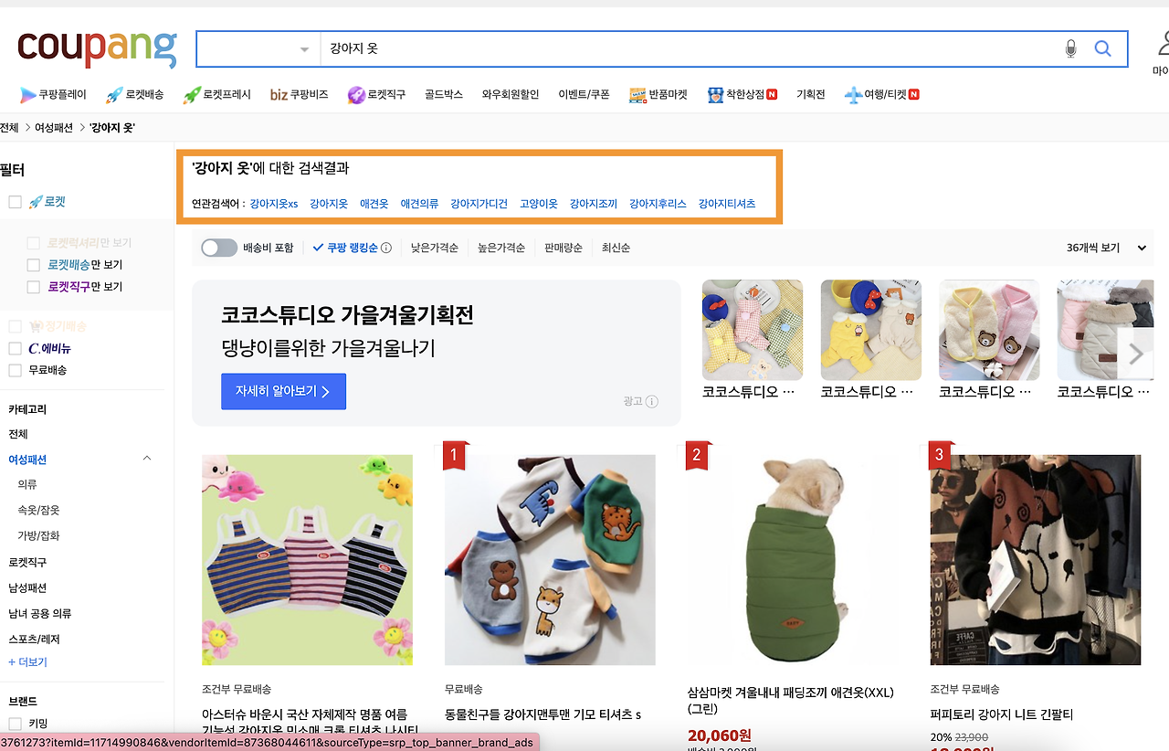Select the 반품마켓 icon
Image resolution: width=1169 pixels, height=751 pixels.
tap(658, 93)
